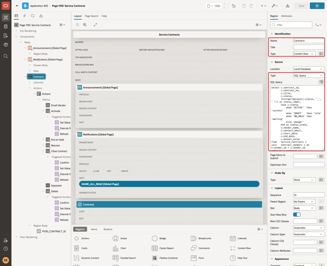
Task: Open Gallery cube icon in sidebar
Action: tap(6, 45)
